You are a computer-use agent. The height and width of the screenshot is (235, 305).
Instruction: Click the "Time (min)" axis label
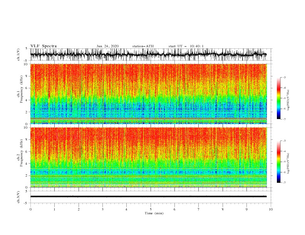tap(154, 213)
